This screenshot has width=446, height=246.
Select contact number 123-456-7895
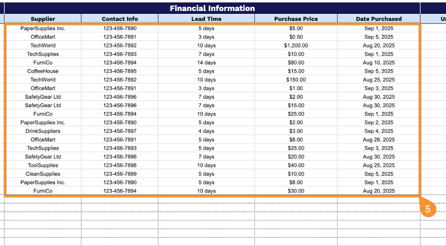pos(120,71)
